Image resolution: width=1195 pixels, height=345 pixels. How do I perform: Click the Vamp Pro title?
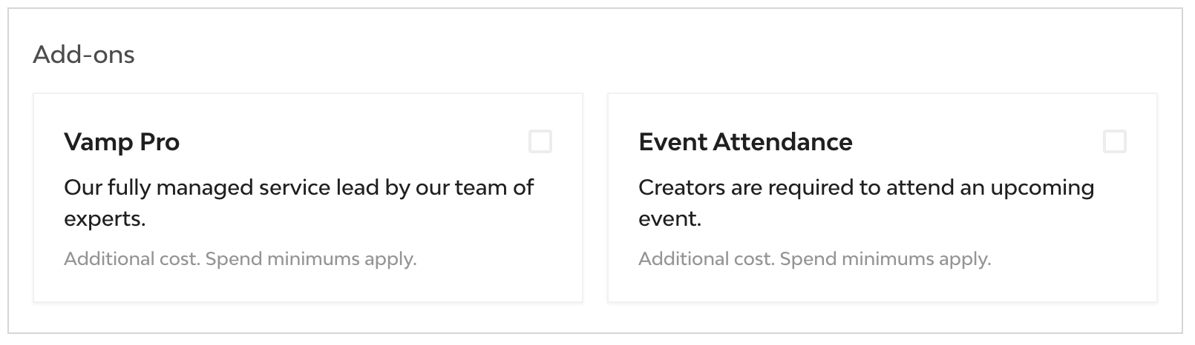coord(122,142)
